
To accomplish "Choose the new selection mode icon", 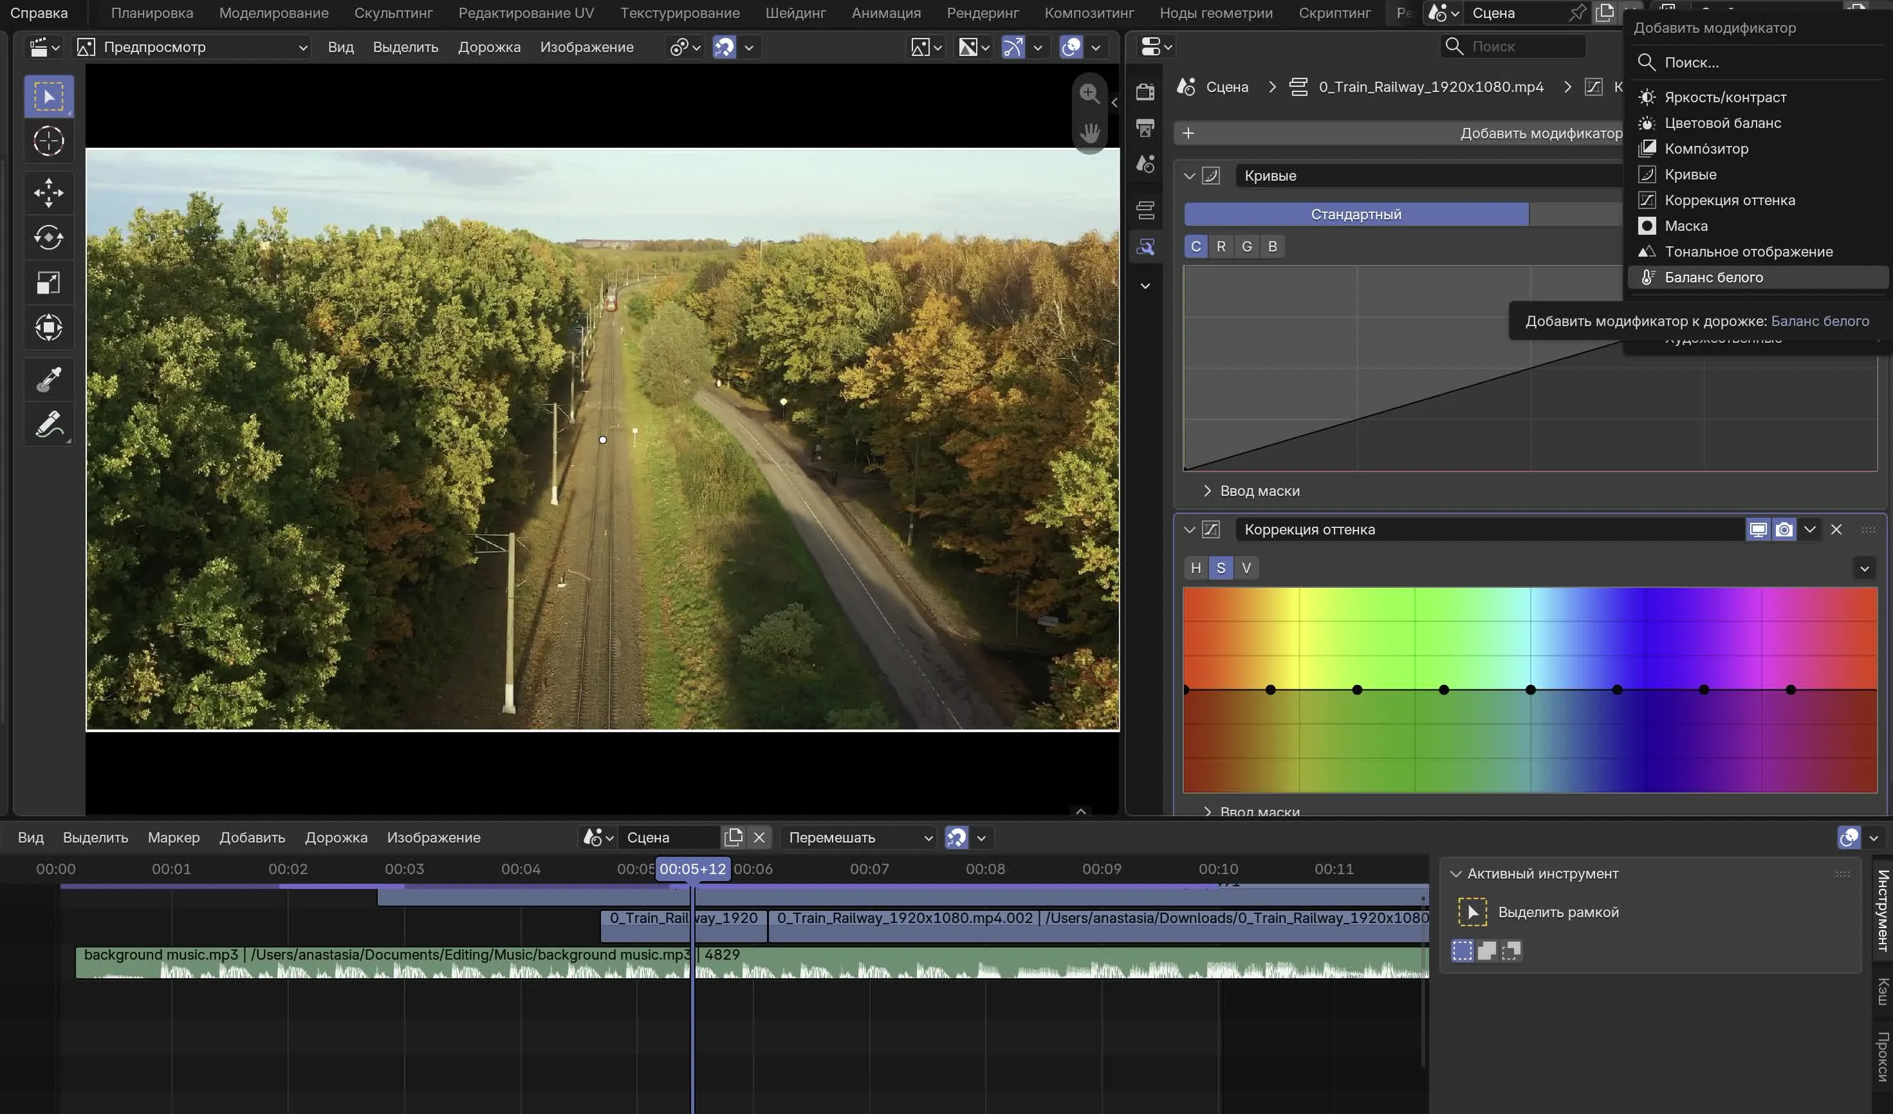I will (x=1463, y=951).
